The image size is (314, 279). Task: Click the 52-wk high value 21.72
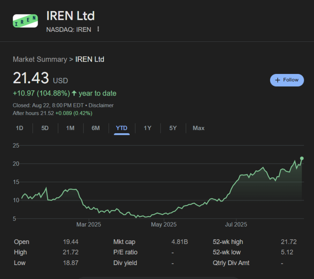coord(289,242)
